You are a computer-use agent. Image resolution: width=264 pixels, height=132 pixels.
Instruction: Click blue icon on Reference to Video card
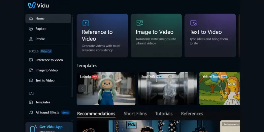(86, 23)
